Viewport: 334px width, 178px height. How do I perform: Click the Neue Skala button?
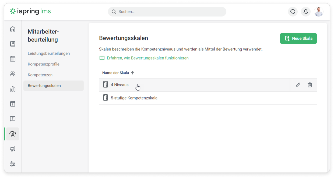(x=298, y=38)
